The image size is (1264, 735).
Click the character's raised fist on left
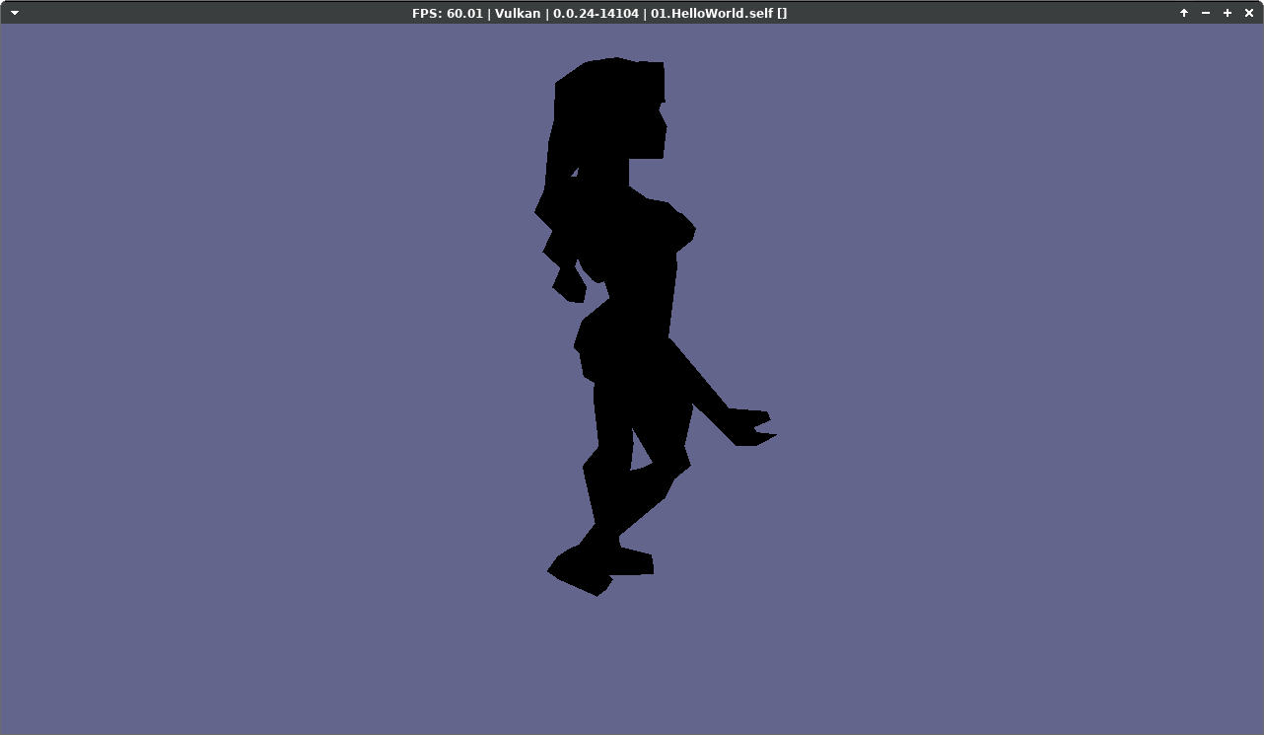click(568, 283)
